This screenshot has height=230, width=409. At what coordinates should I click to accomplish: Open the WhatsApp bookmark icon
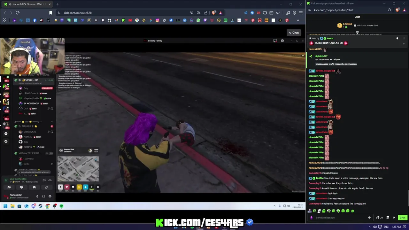(198, 20)
